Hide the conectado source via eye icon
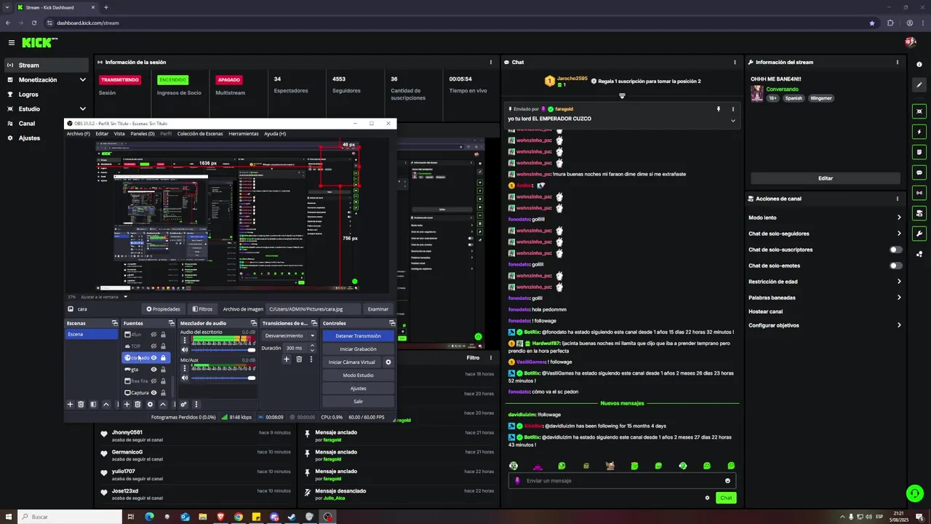Screen dimensions: 931x524 [153, 358]
